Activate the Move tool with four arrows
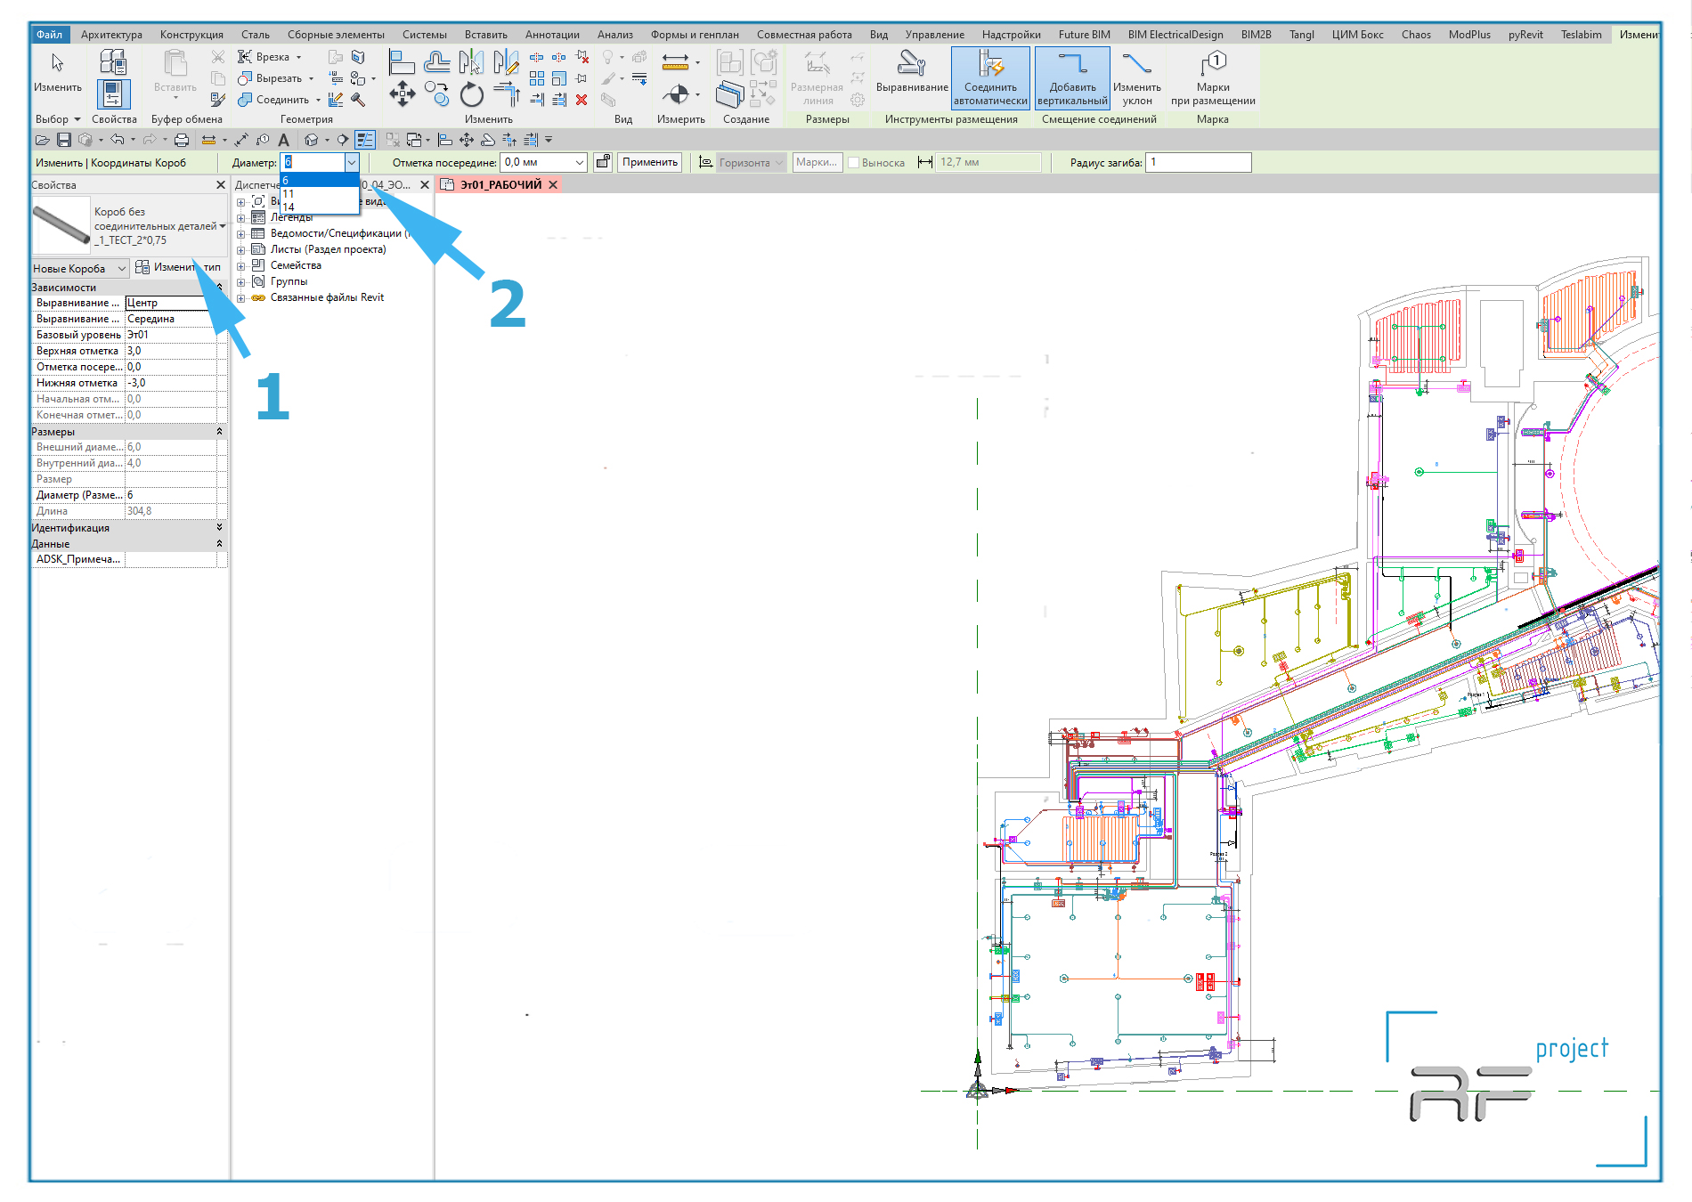The width and height of the screenshot is (1692, 1202). coord(402,93)
